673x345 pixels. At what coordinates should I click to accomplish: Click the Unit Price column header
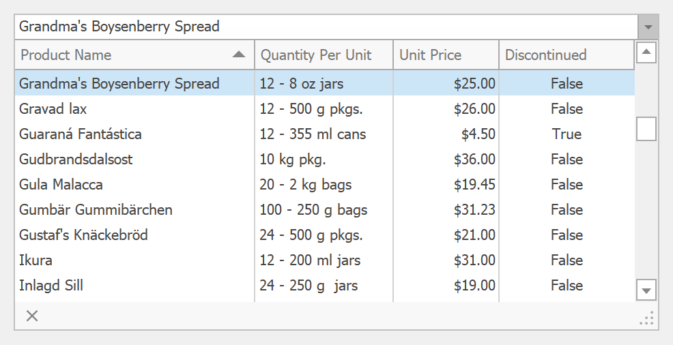pyautogui.click(x=446, y=55)
